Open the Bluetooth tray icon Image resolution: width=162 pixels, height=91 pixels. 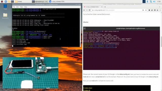(147, 2)
